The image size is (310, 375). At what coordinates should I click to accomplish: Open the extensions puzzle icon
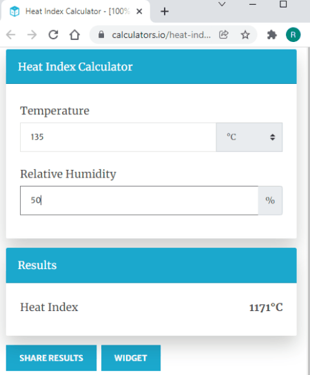click(x=271, y=35)
